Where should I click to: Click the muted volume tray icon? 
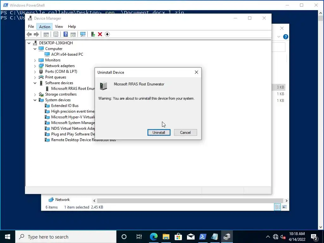pos(283,237)
